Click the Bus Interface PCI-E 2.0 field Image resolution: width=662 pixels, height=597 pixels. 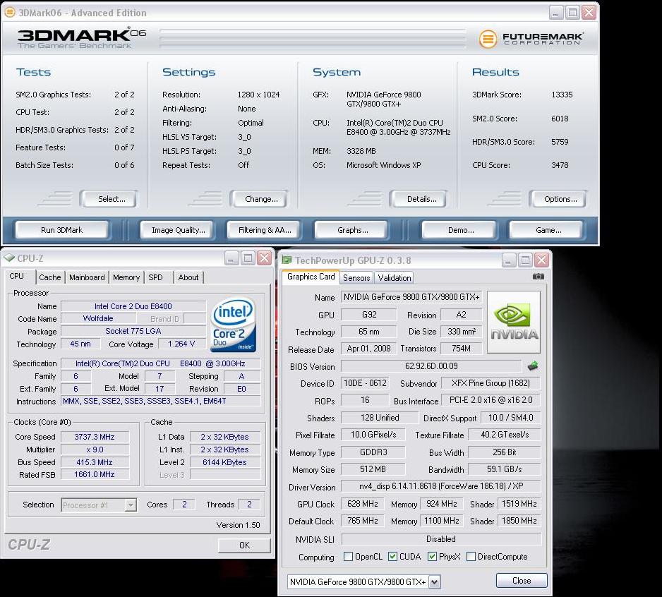[x=491, y=400]
